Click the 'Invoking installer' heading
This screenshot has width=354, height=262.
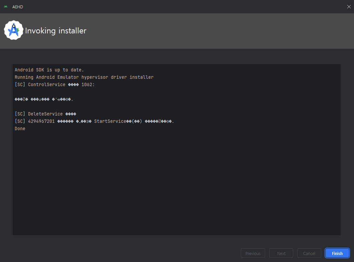(x=56, y=31)
